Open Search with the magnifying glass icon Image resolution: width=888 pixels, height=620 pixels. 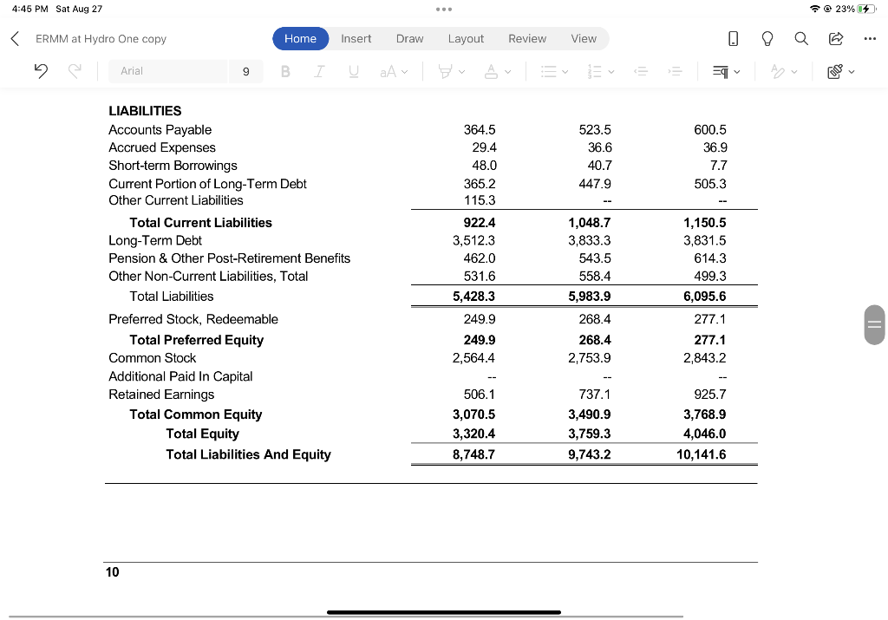[800, 38]
